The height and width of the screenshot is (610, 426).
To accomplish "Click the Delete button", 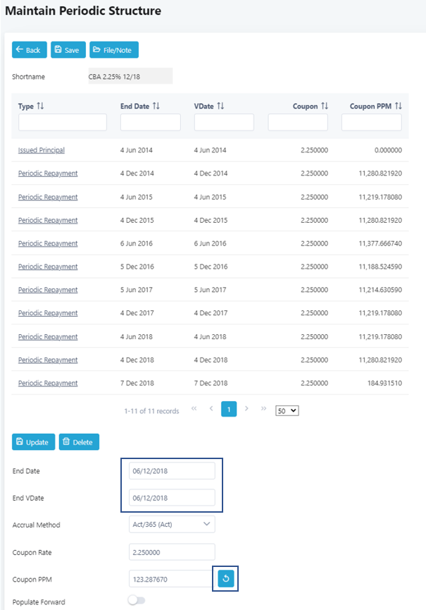I will pyautogui.click(x=79, y=442).
